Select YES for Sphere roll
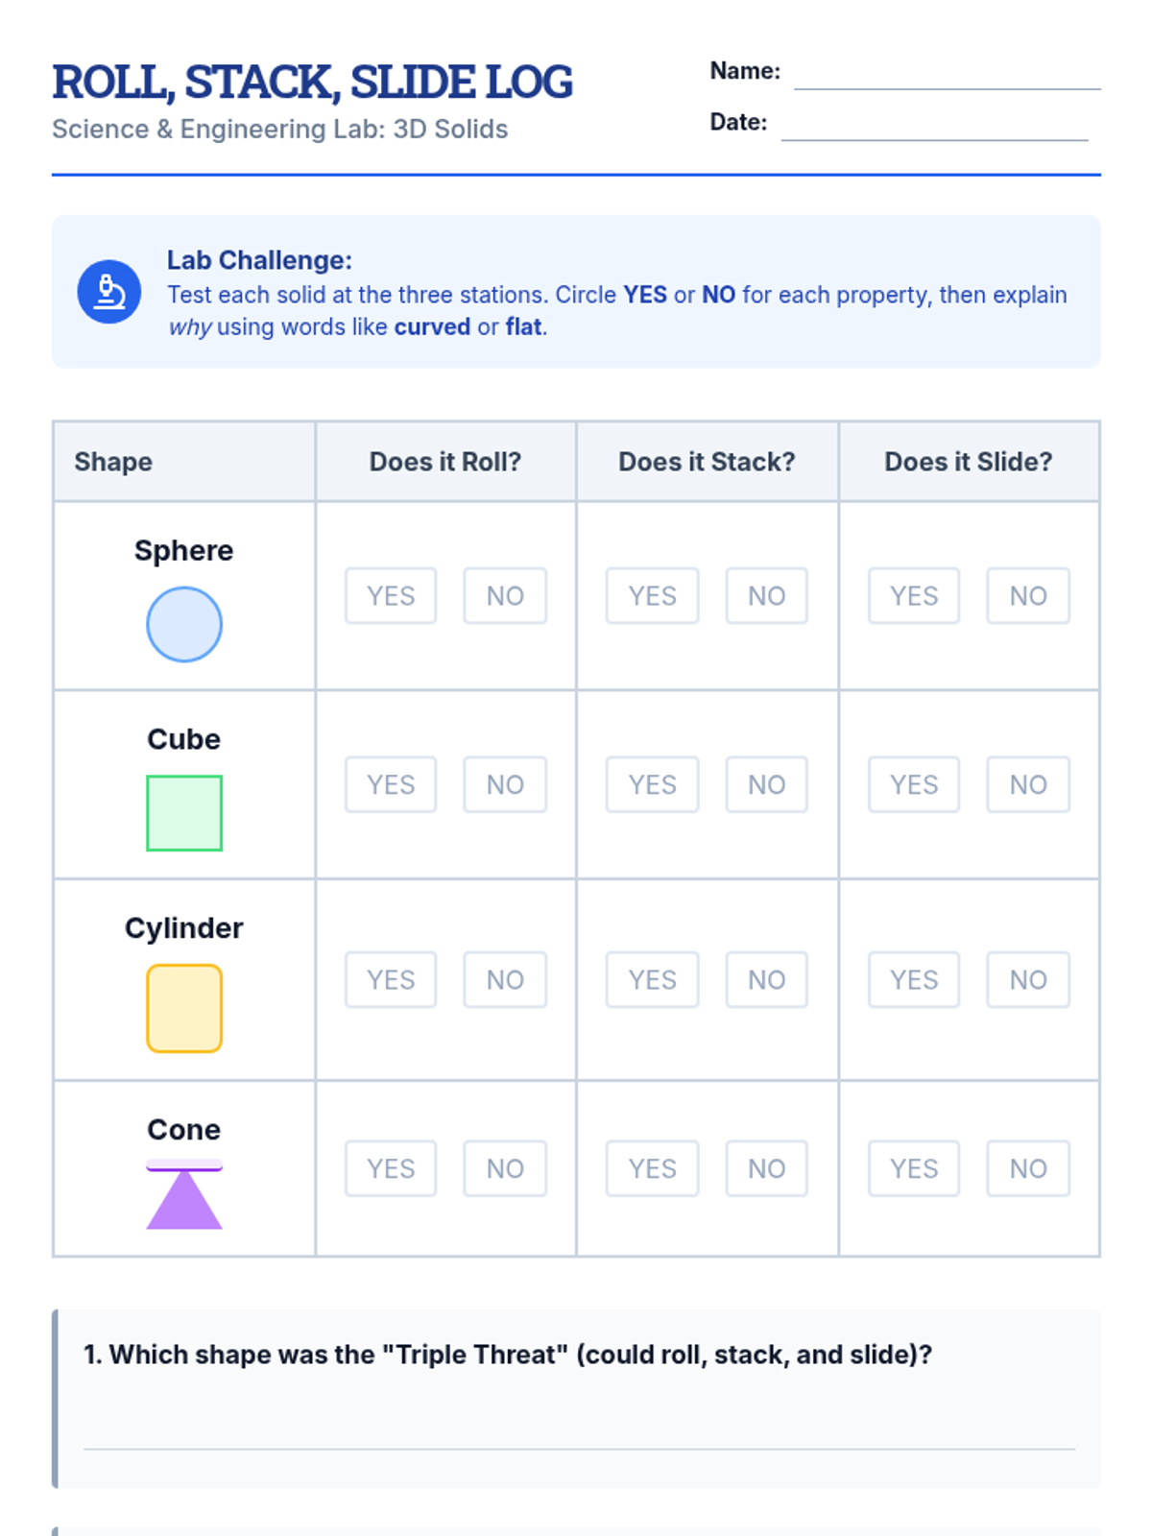 391,596
